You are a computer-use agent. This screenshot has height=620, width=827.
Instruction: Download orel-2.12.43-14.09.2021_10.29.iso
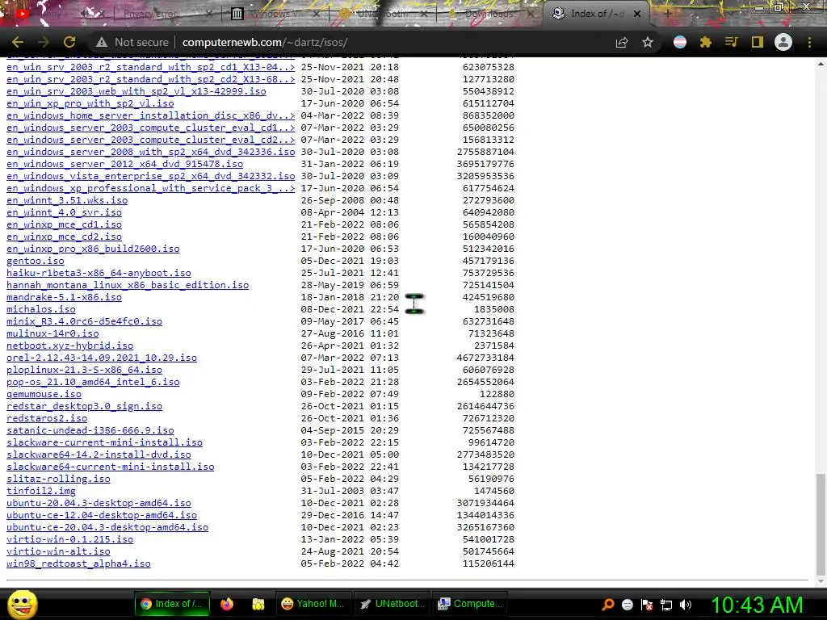click(x=102, y=358)
